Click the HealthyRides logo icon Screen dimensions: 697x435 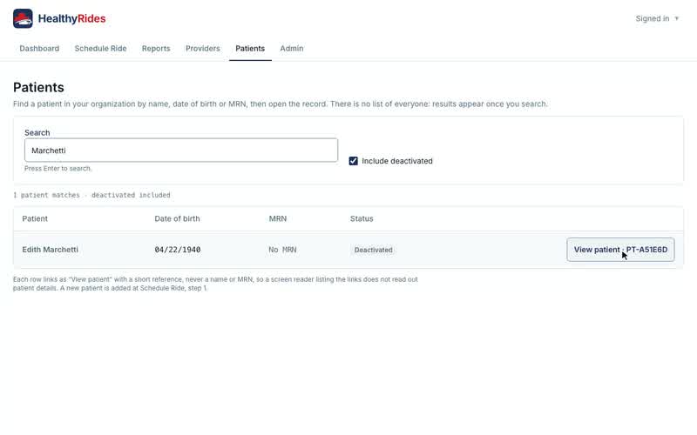pyautogui.click(x=23, y=18)
